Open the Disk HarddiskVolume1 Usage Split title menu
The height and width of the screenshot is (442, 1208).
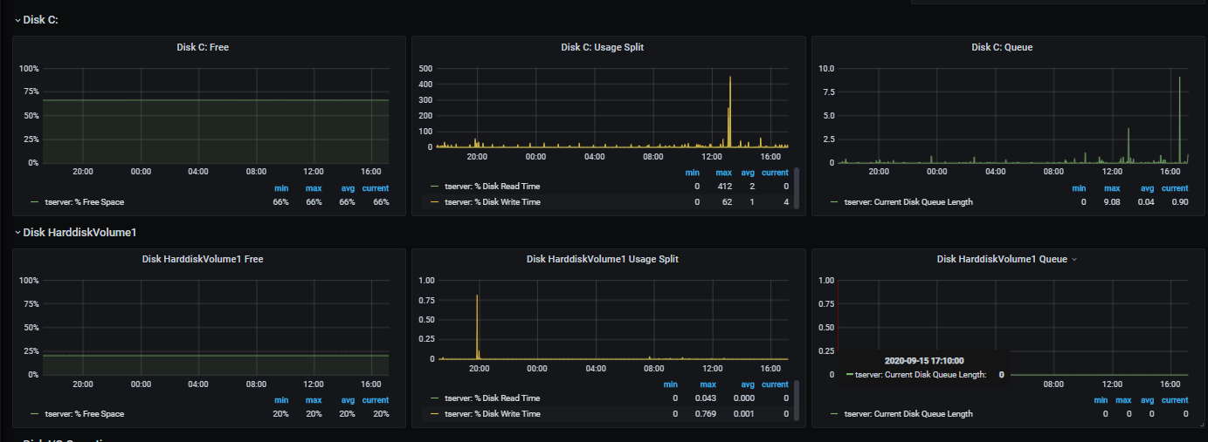[x=602, y=259]
